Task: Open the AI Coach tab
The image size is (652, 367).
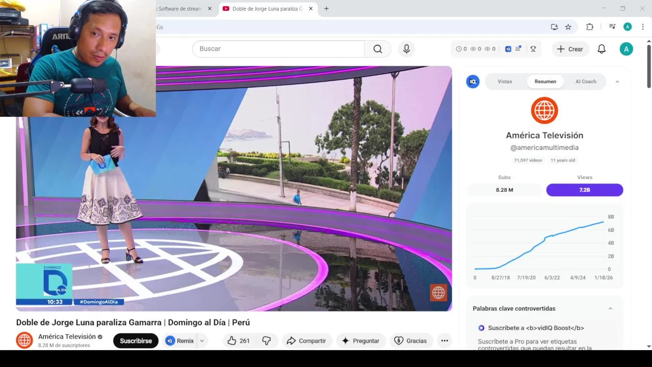Action: [x=586, y=82]
